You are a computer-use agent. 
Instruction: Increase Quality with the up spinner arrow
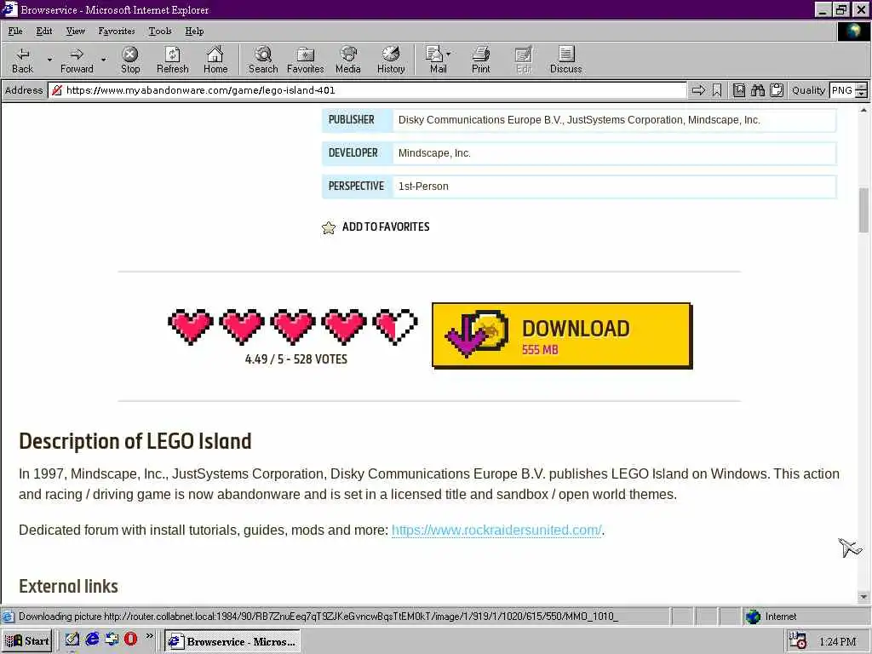pos(862,86)
